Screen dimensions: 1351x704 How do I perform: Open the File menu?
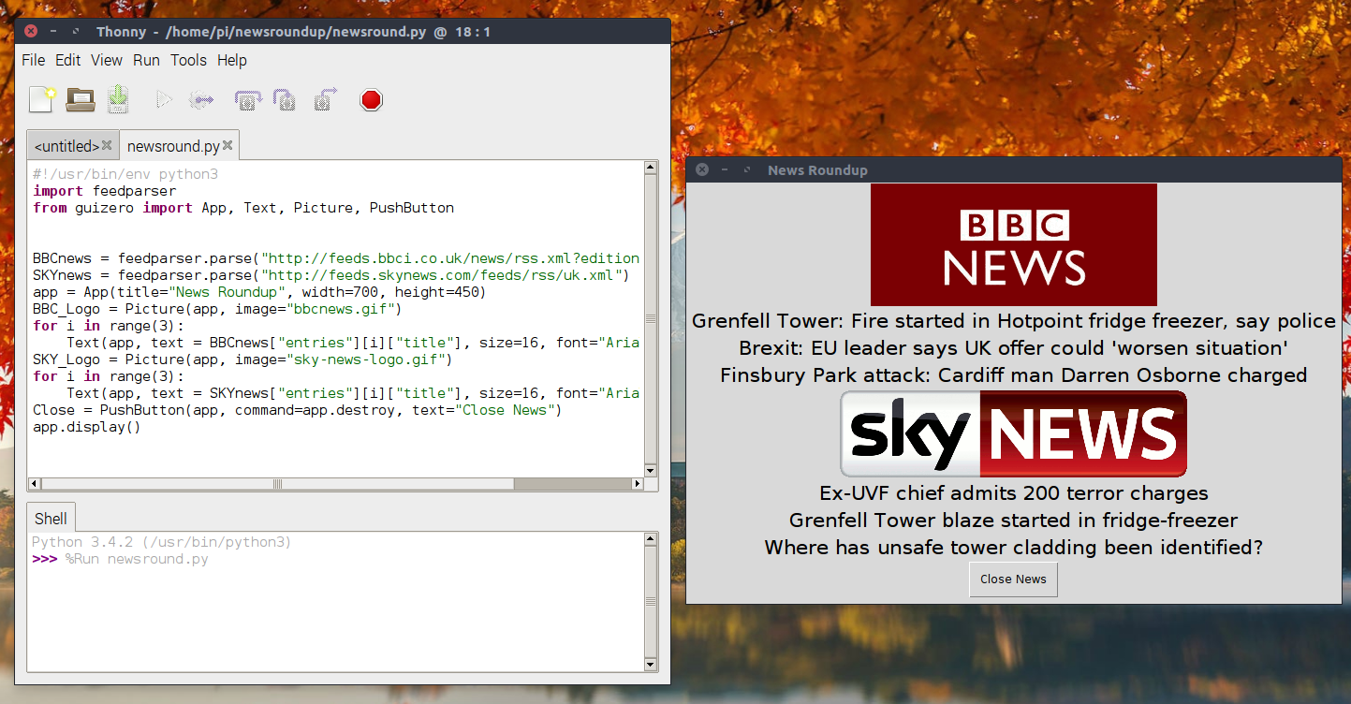click(33, 60)
